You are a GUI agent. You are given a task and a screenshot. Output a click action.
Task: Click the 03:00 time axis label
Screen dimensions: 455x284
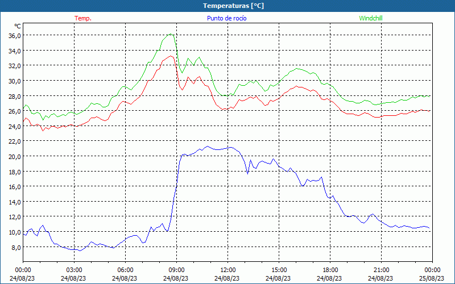click(75, 270)
